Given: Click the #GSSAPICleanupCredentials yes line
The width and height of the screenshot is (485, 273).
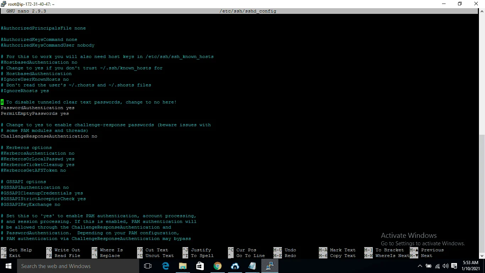Looking at the screenshot, I should point(42,193).
